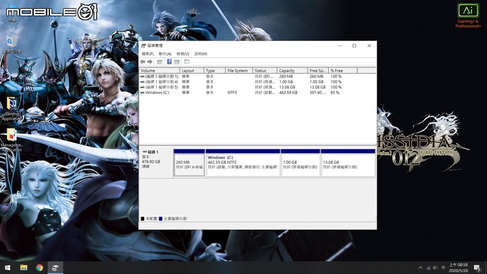Maximize the Disk Management window

coord(354,46)
